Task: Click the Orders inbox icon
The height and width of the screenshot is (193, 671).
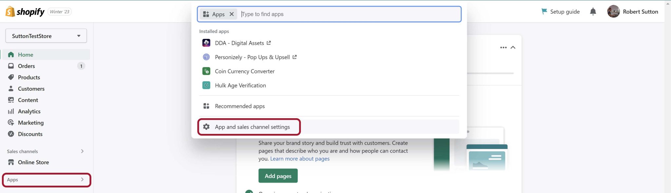Action: coord(11,66)
